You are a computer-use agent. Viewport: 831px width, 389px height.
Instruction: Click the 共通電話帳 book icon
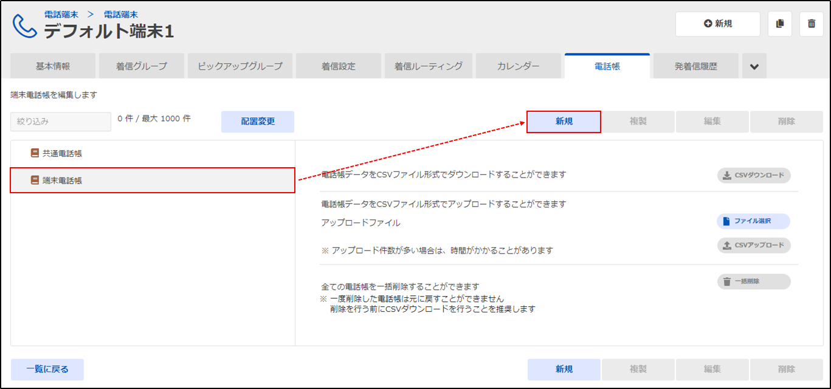pos(35,154)
